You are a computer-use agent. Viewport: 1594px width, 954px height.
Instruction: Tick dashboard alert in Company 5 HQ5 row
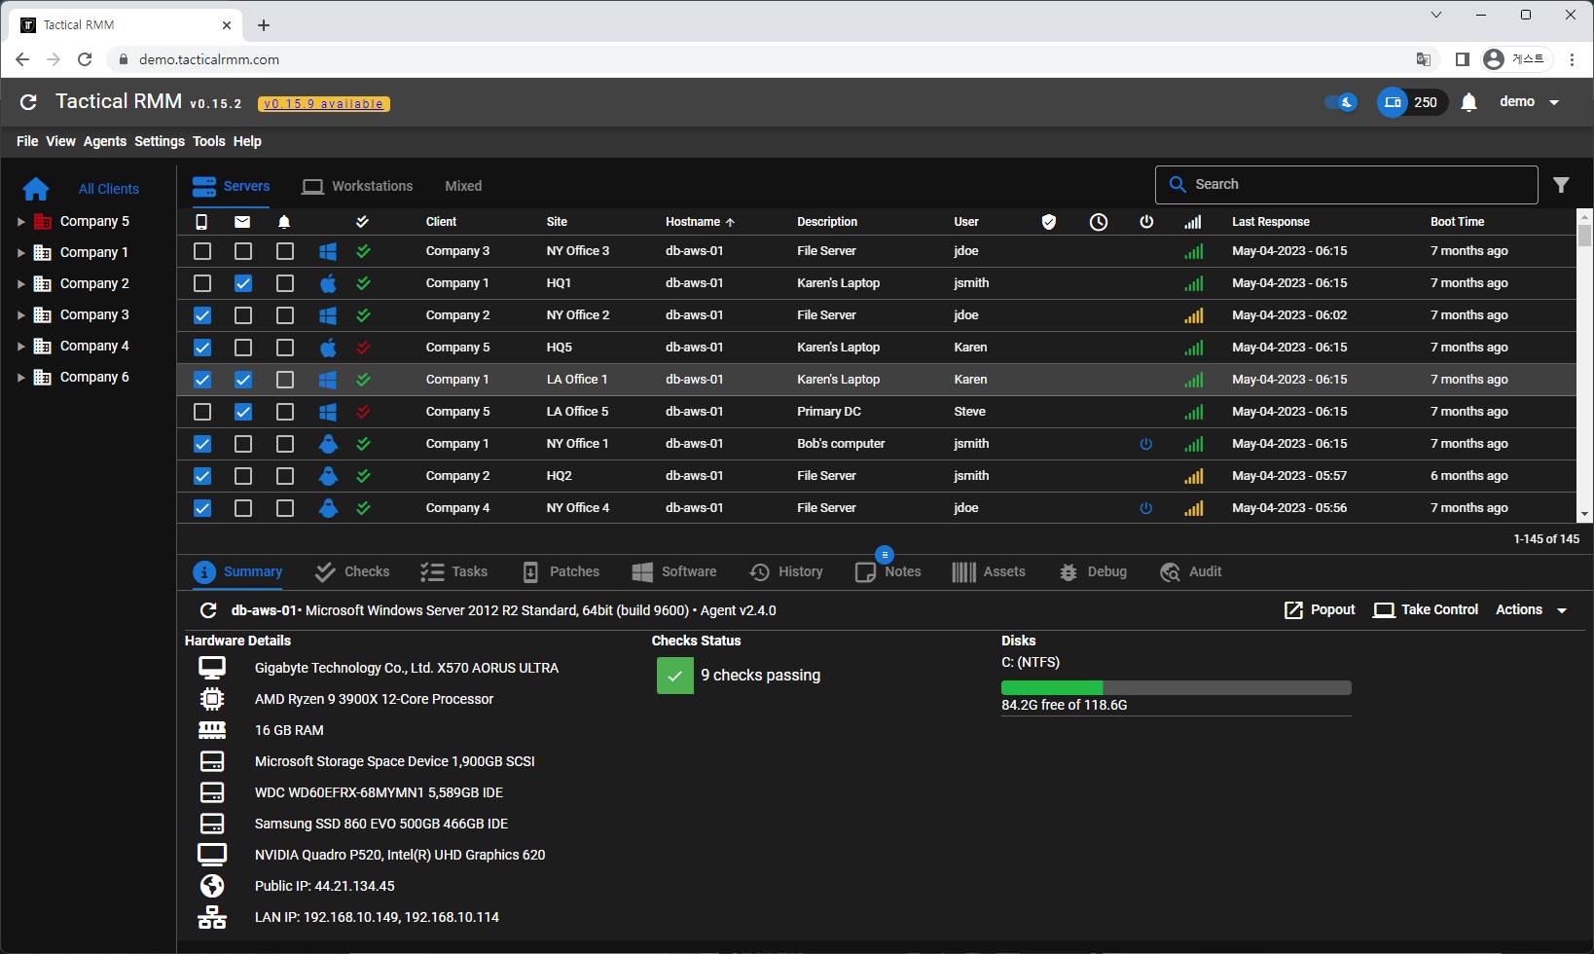285,348
